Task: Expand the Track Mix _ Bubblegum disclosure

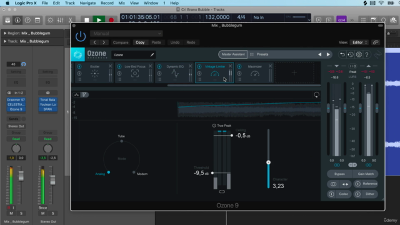Action: [x=5, y=41]
